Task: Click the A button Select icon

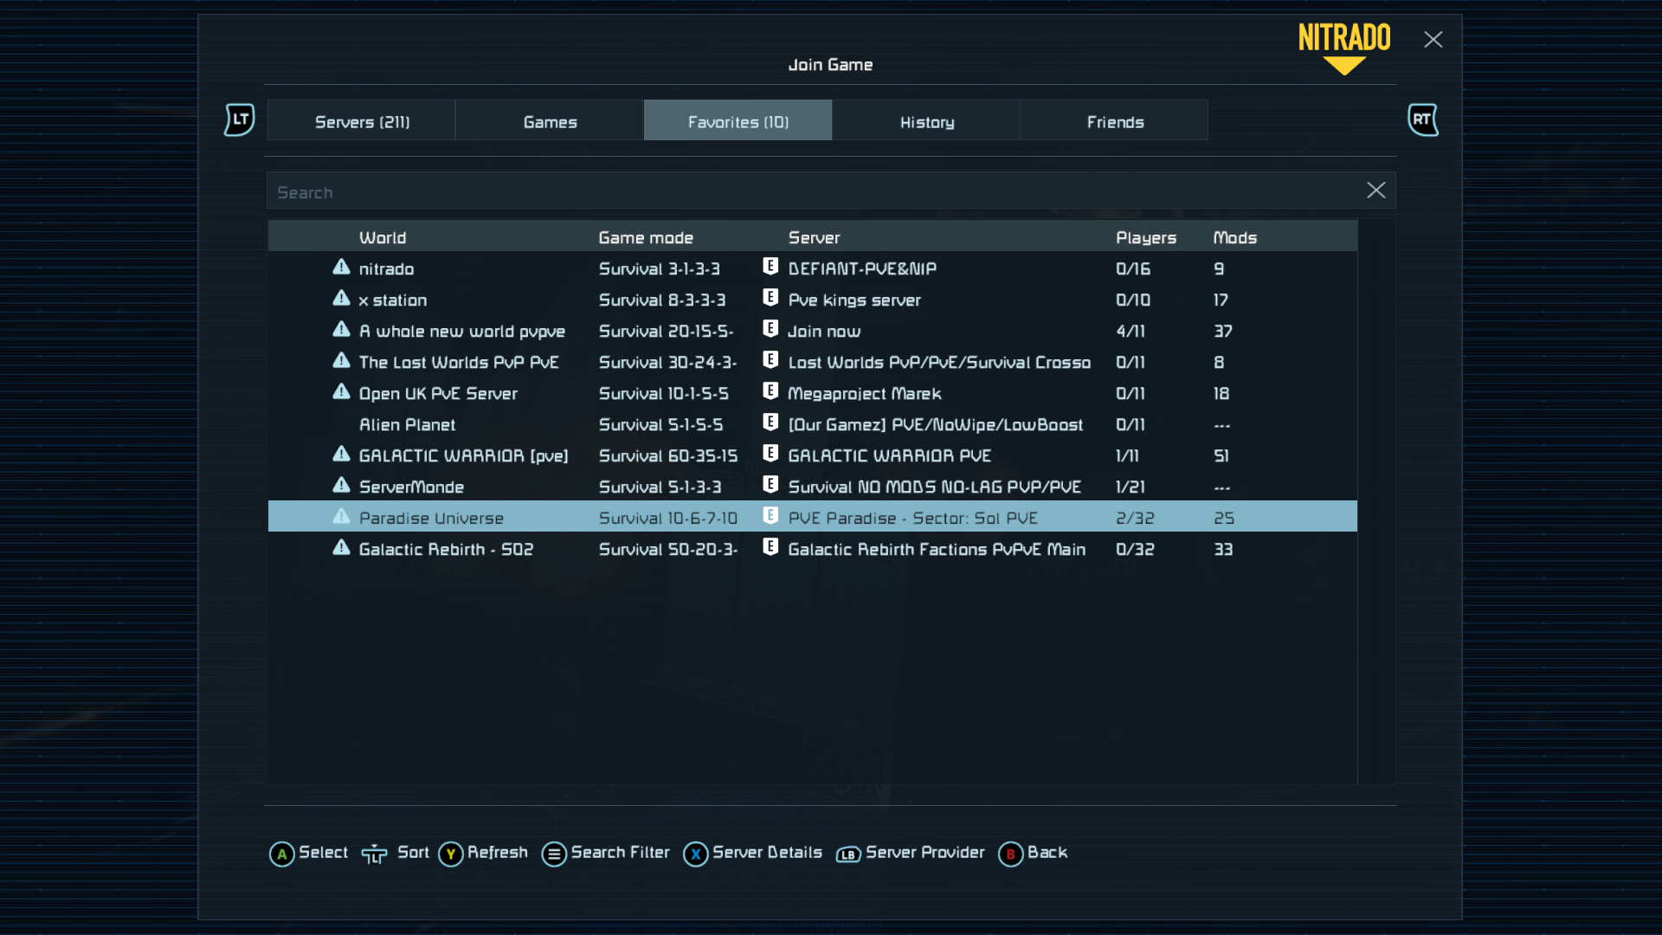Action: tap(281, 854)
